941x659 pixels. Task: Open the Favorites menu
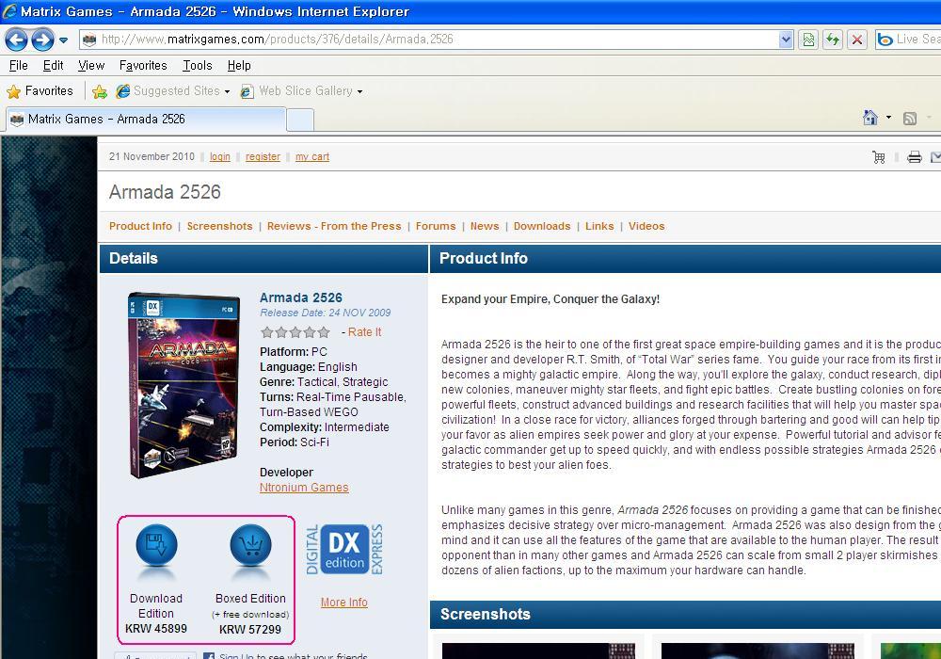143,65
